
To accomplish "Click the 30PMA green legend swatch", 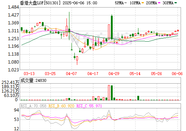I will pos(176,3).
